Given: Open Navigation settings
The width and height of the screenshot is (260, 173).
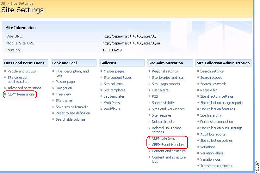Looking at the screenshot, I should click(64, 88).
